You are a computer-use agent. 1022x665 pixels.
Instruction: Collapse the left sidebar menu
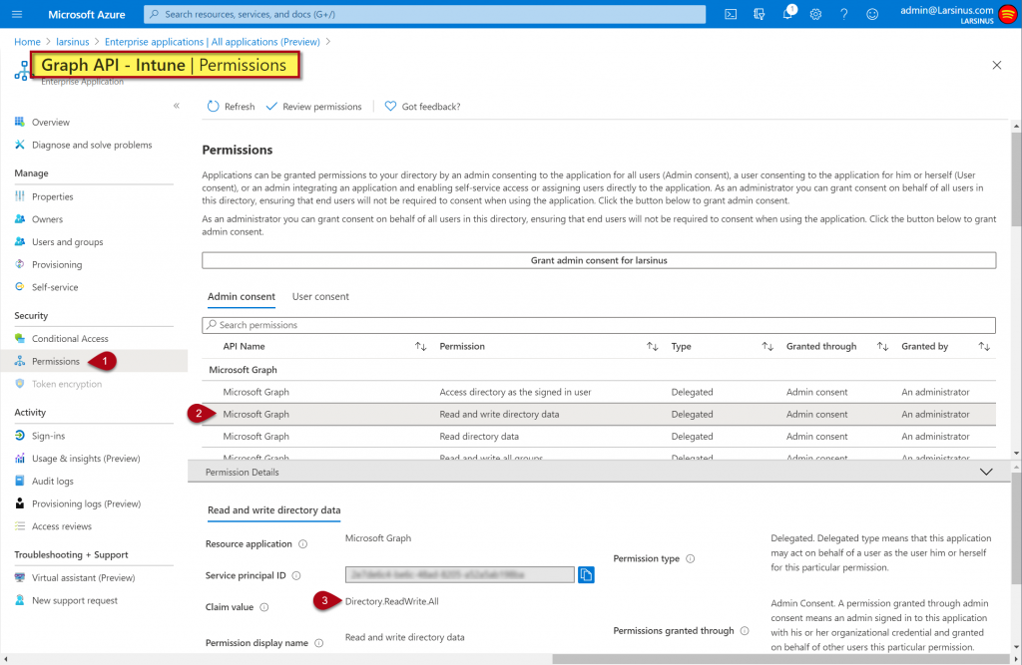pos(177,106)
